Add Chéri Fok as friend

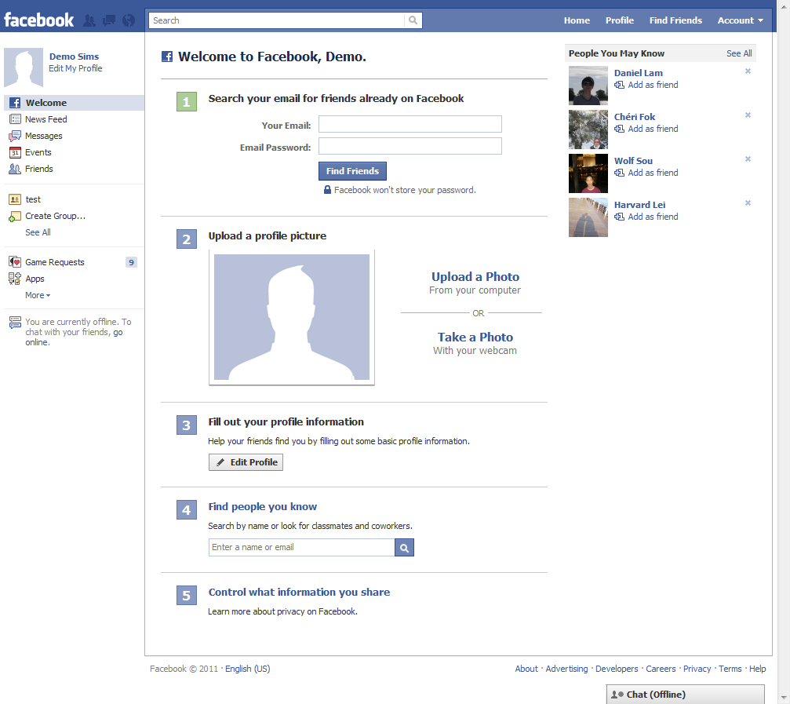pos(653,129)
